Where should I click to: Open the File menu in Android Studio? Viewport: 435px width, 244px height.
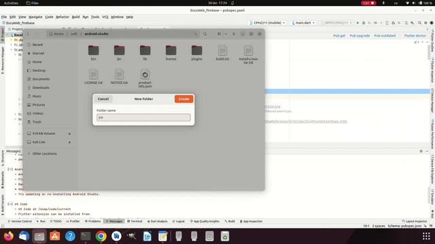point(4,17)
